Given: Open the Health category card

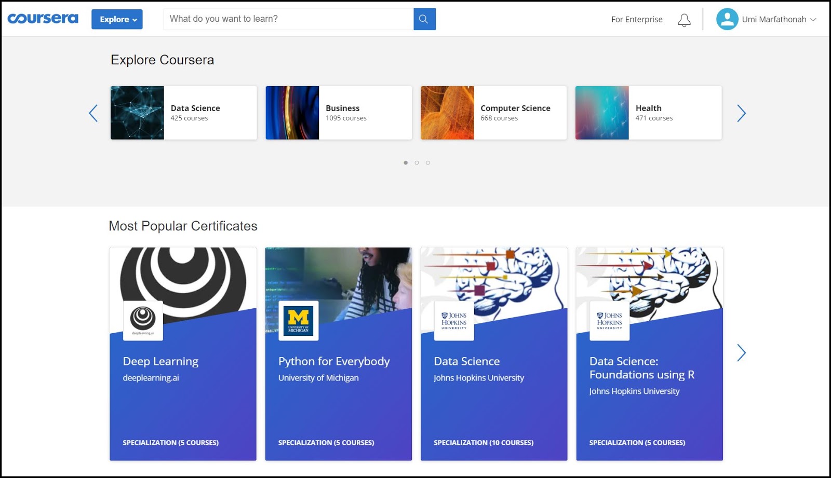Looking at the screenshot, I should pos(648,113).
